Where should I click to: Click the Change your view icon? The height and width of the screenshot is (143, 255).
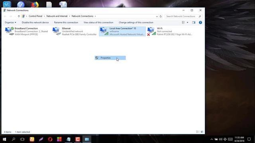[x=183, y=23]
